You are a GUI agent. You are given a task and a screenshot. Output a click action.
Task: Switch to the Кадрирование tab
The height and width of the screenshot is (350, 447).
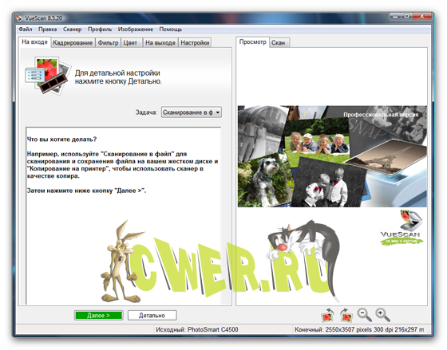(73, 43)
